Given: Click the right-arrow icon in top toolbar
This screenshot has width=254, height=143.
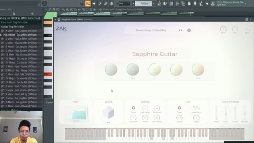Looking at the screenshot, I should (x=94, y=4).
